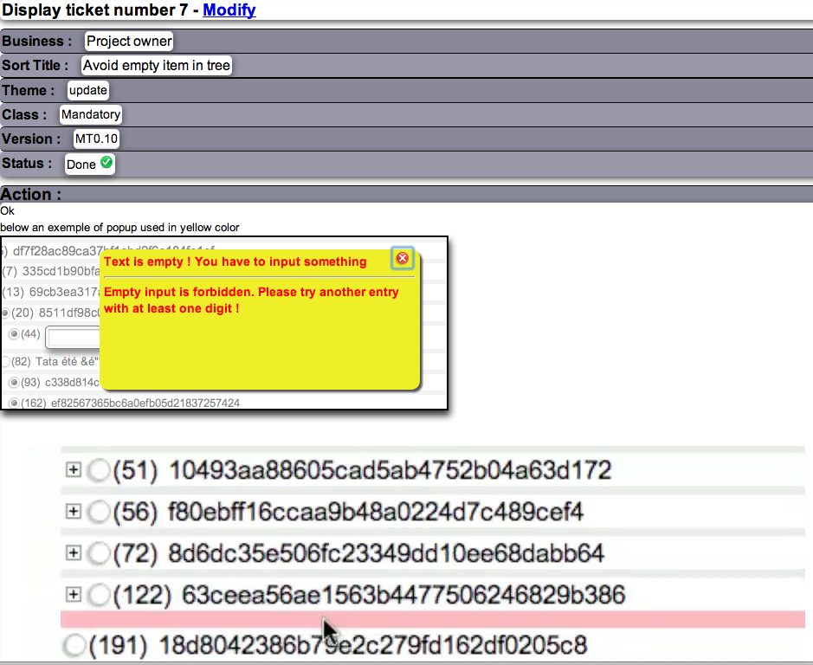The image size is (813, 665).
Task: Click the pink highlighted row below item (122)
Action: point(346,617)
